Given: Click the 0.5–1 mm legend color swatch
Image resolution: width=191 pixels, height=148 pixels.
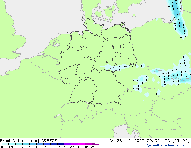Looking at the screenshot, I should (12, 144).
